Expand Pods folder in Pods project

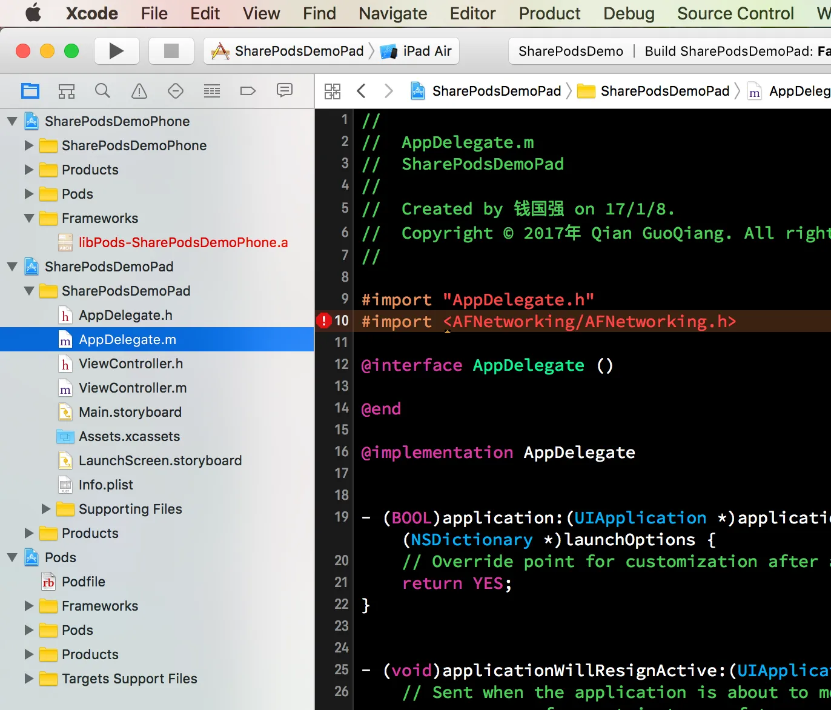[x=28, y=630]
